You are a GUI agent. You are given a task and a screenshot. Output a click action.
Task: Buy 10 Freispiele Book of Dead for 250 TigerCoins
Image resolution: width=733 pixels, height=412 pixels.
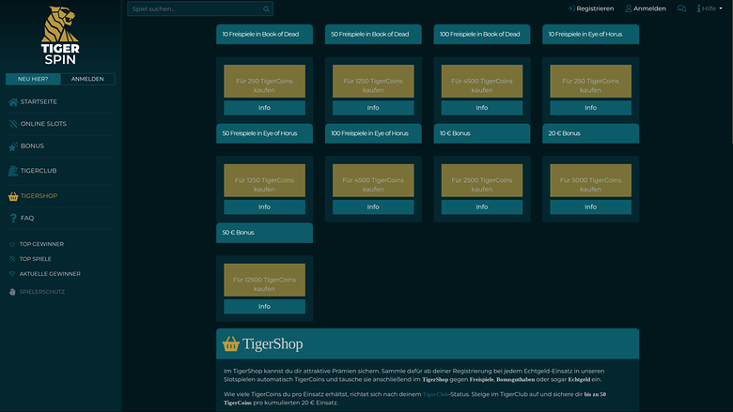(x=265, y=82)
